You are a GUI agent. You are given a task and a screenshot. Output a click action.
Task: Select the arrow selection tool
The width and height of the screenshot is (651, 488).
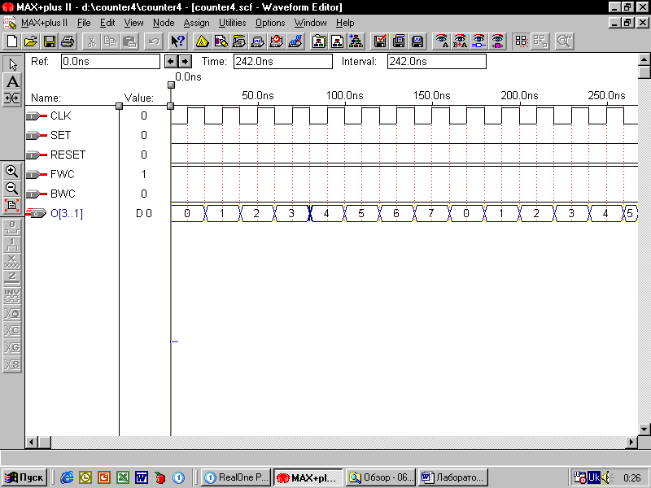[x=12, y=64]
